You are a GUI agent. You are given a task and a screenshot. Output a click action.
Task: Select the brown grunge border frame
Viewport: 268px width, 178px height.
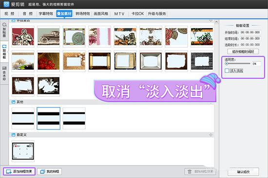(x=23, y=86)
